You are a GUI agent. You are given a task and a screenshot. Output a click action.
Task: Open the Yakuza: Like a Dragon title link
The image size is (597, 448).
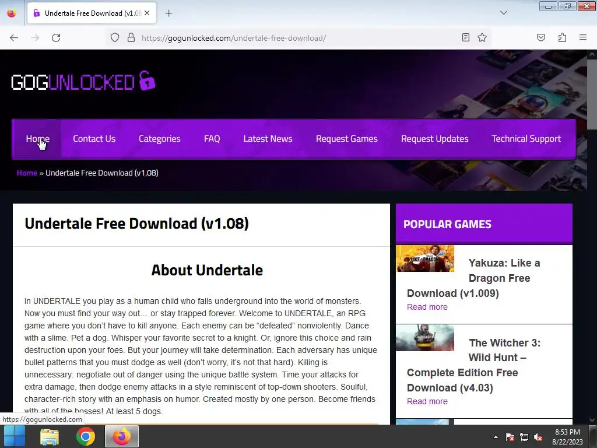pyautogui.click(x=473, y=278)
